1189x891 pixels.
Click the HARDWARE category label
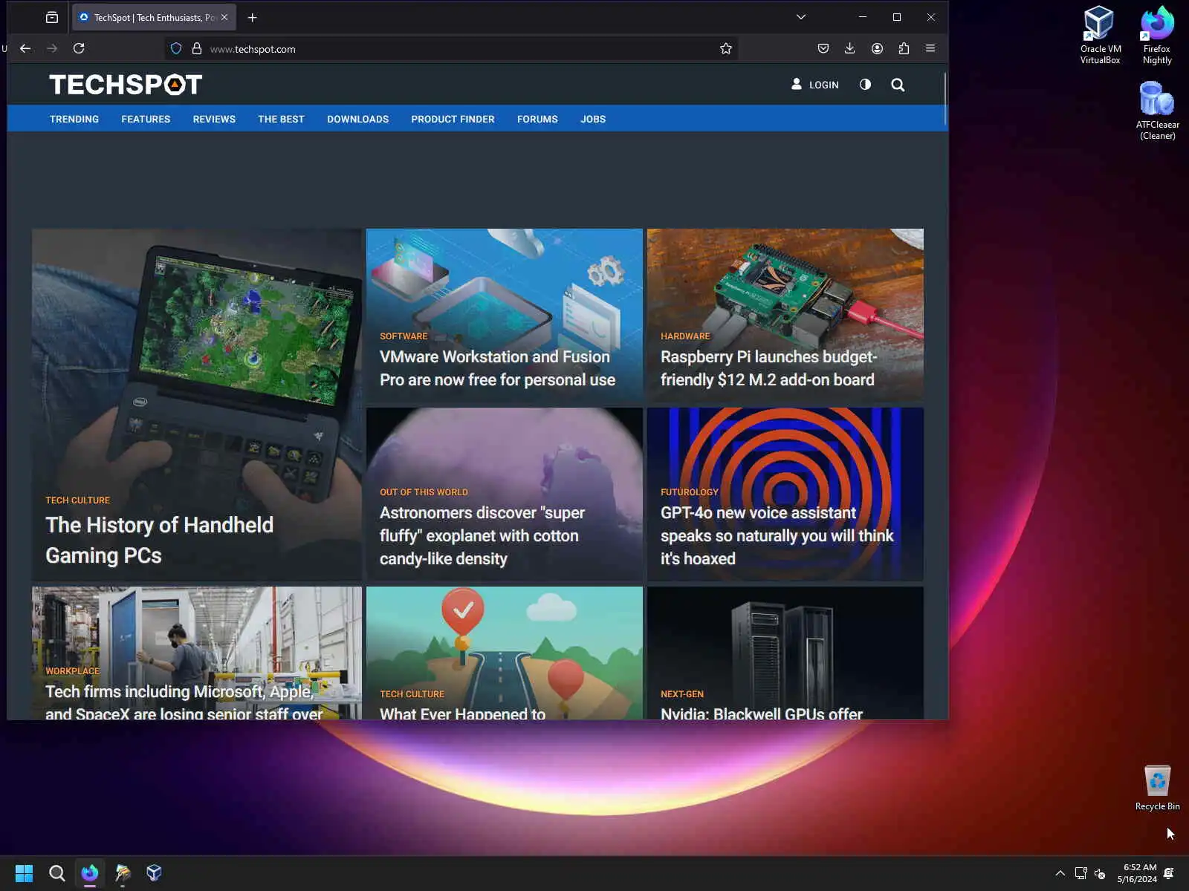point(685,336)
